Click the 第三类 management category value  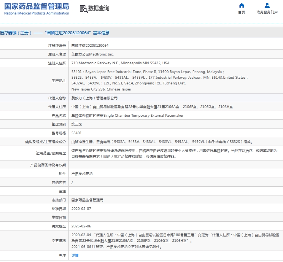click(x=77, y=124)
